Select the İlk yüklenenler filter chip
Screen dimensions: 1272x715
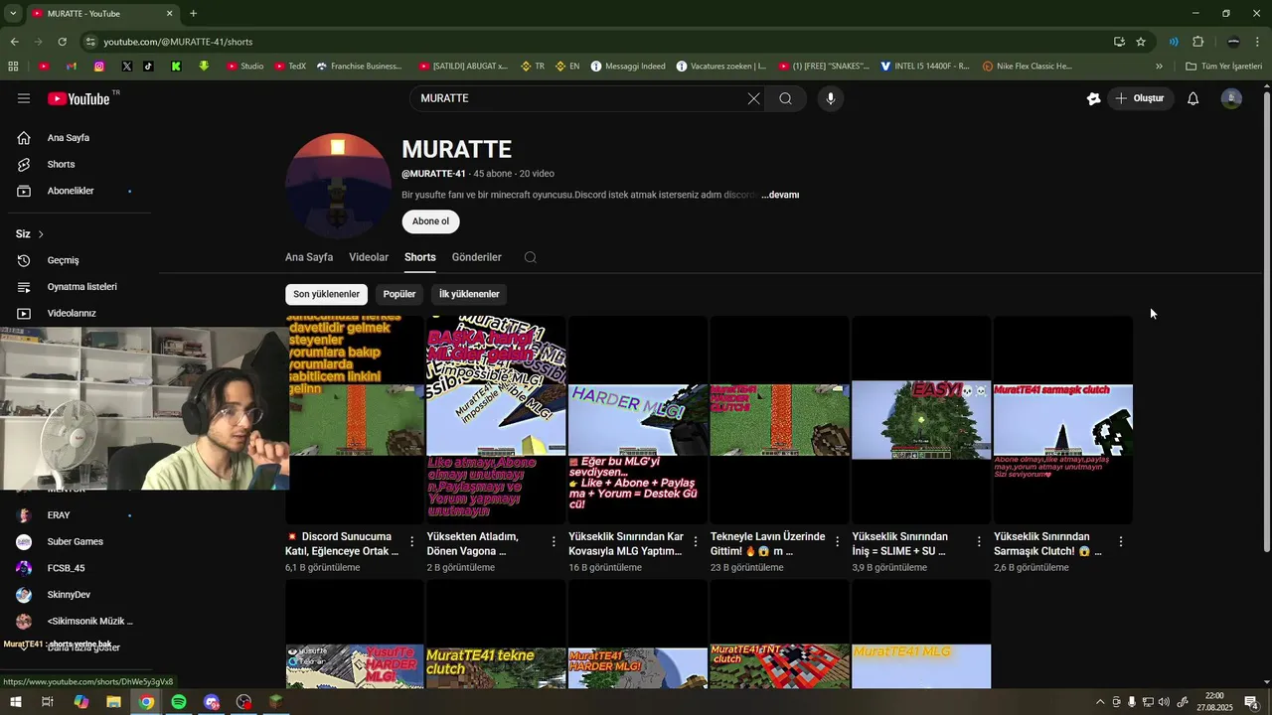click(469, 294)
